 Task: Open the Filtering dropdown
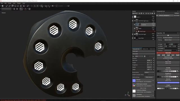coord(172,40)
